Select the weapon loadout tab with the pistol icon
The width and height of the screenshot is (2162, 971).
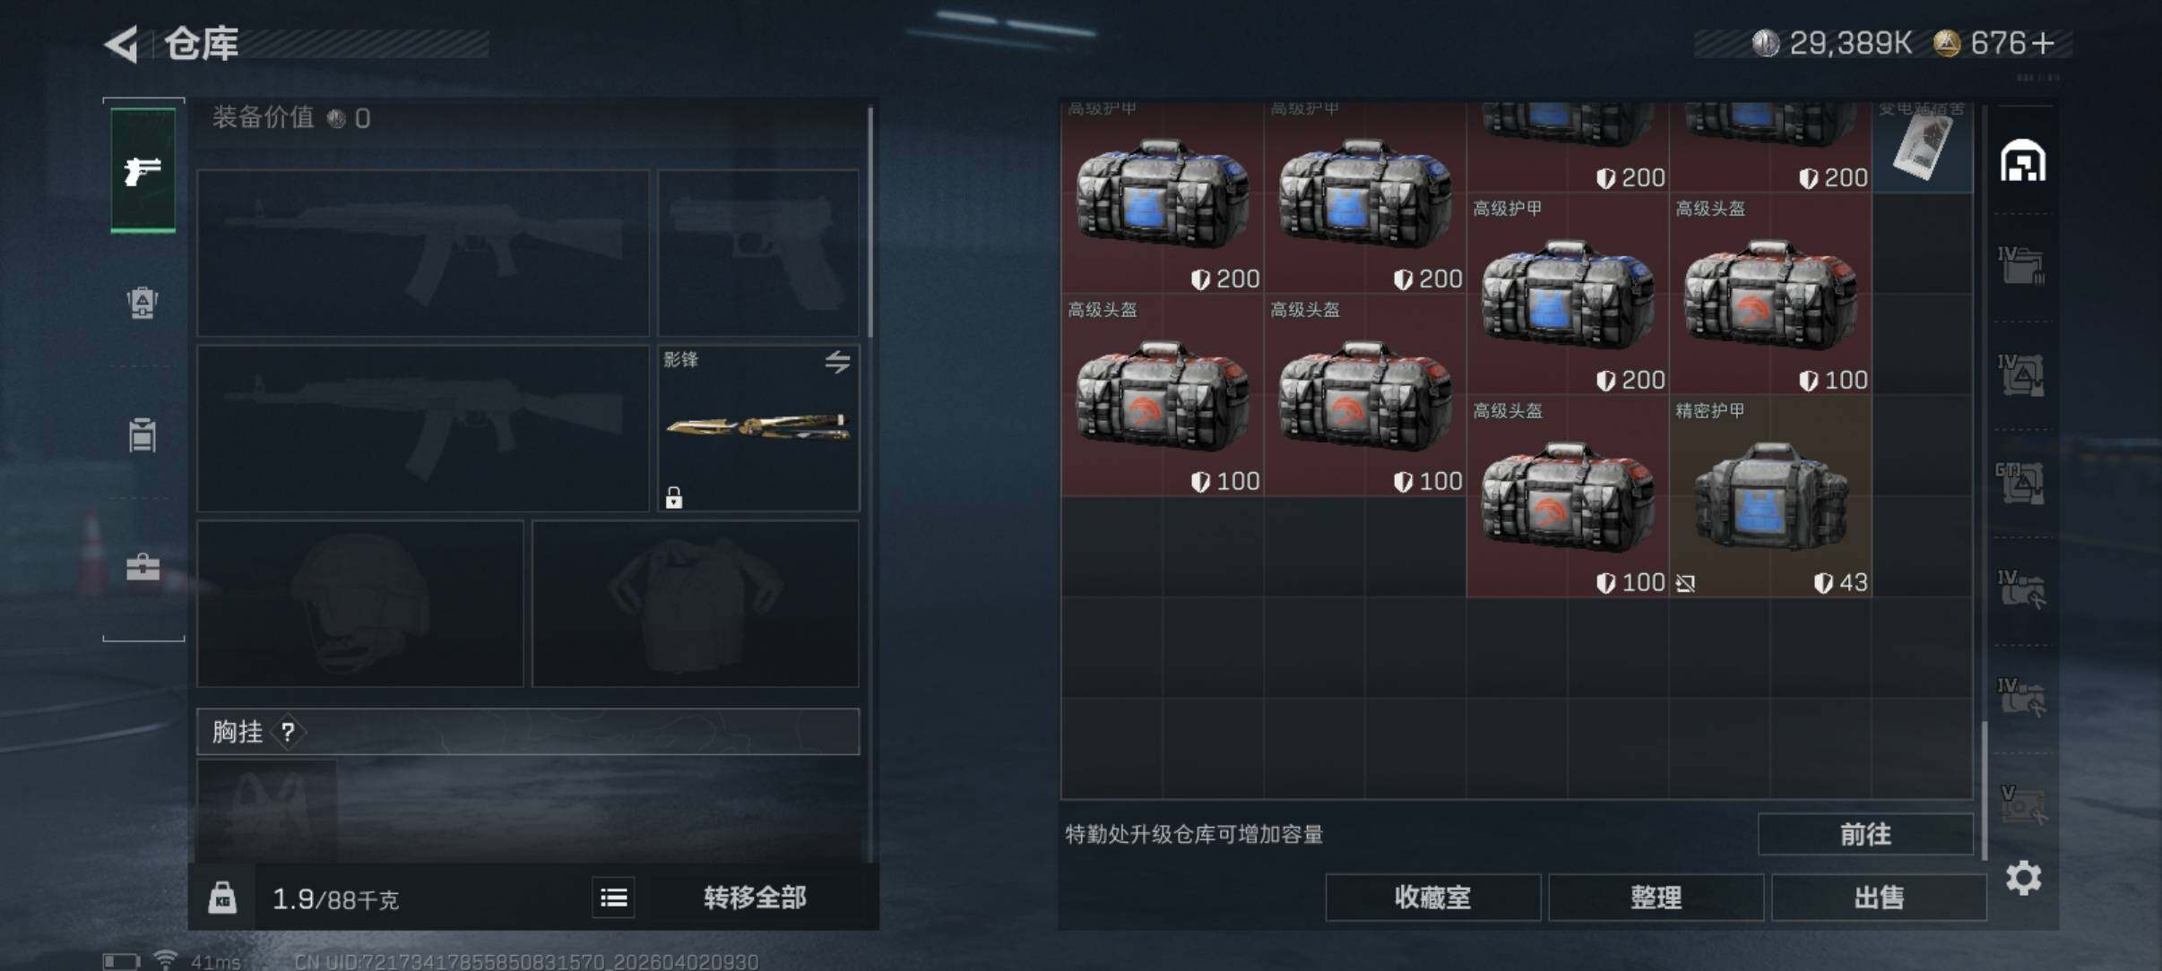pyautogui.click(x=143, y=170)
